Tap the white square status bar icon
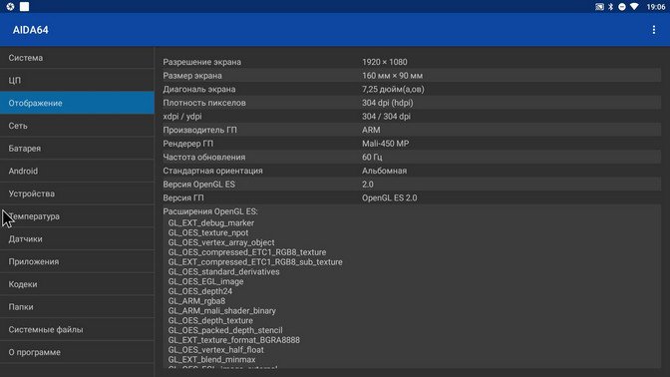Viewport: 670px width, 377px height. (24, 6)
